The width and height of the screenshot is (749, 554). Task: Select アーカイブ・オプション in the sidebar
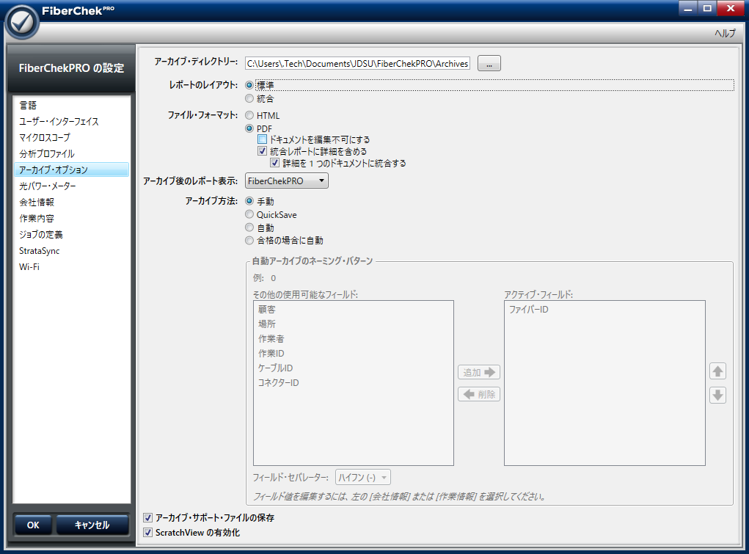(72, 170)
